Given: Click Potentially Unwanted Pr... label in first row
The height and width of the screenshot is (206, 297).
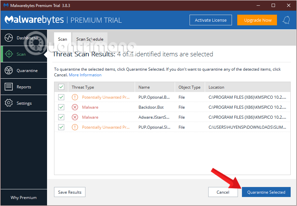Looking at the screenshot, I should click(x=106, y=97).
